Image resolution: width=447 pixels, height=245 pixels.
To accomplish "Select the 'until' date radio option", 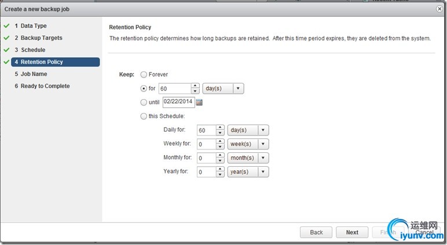I will (144, 102).
